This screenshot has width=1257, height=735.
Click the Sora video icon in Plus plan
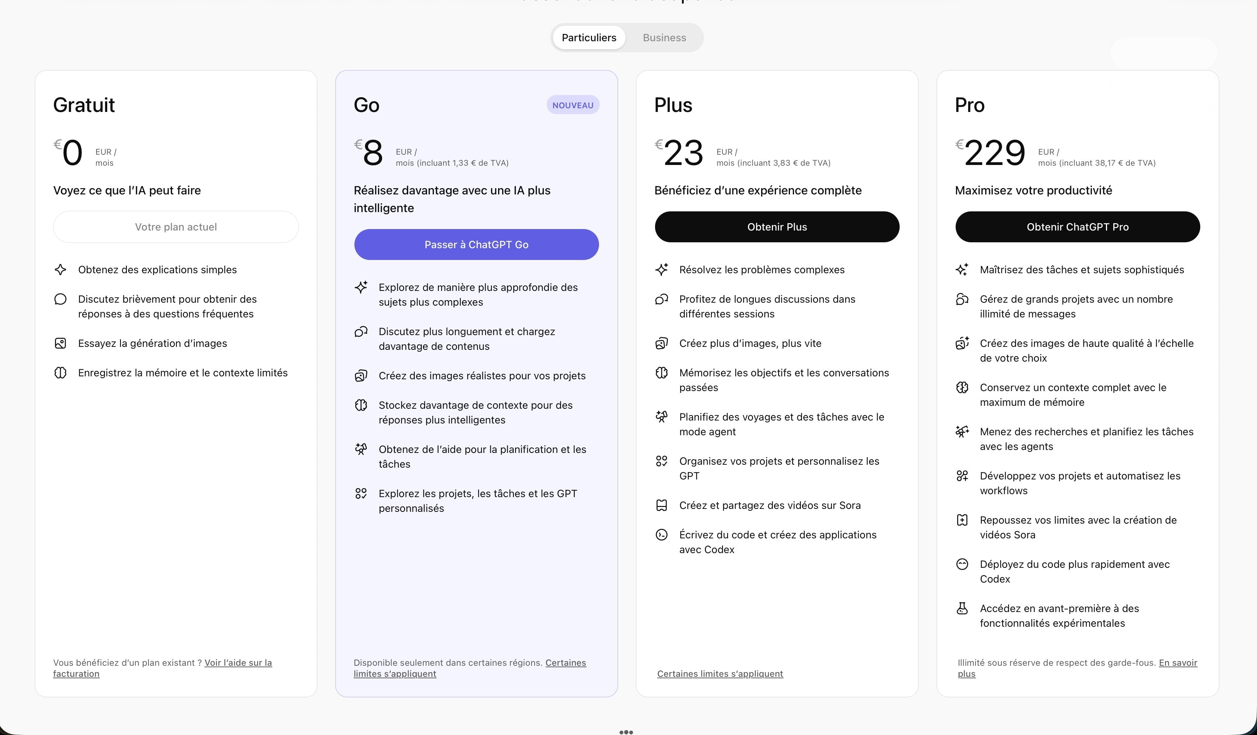(x=661, y=505)
